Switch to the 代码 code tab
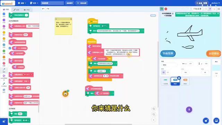222x125 pixels. point(6,9)
